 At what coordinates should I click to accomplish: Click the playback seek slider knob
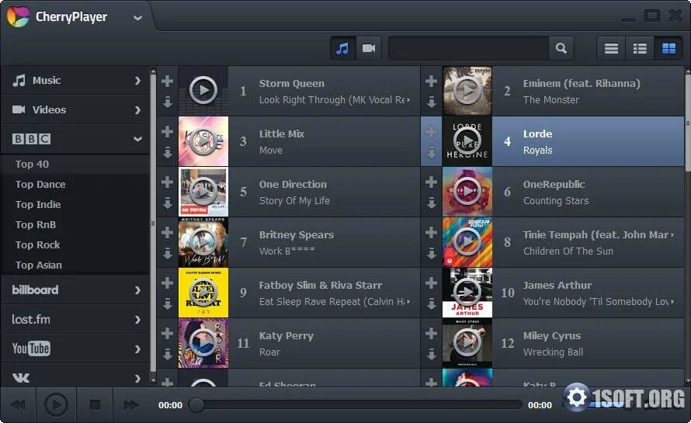tap(196, 405)
